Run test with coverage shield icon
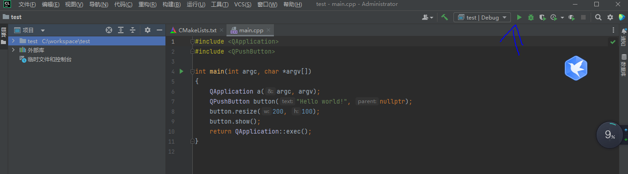 [x=542, y=17]
